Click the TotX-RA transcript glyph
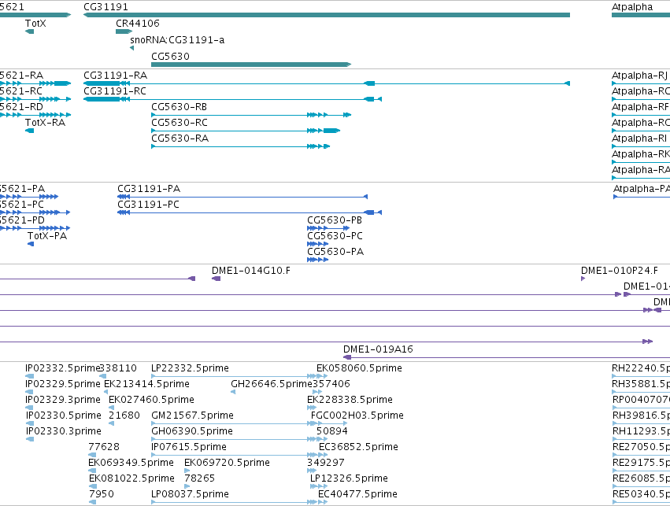The width and height of the screenshot is (670, 506). 29,131
